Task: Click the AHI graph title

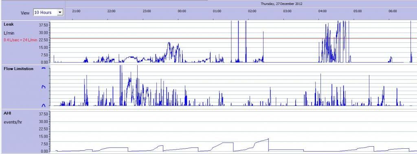Action: [x=7, y=113]
